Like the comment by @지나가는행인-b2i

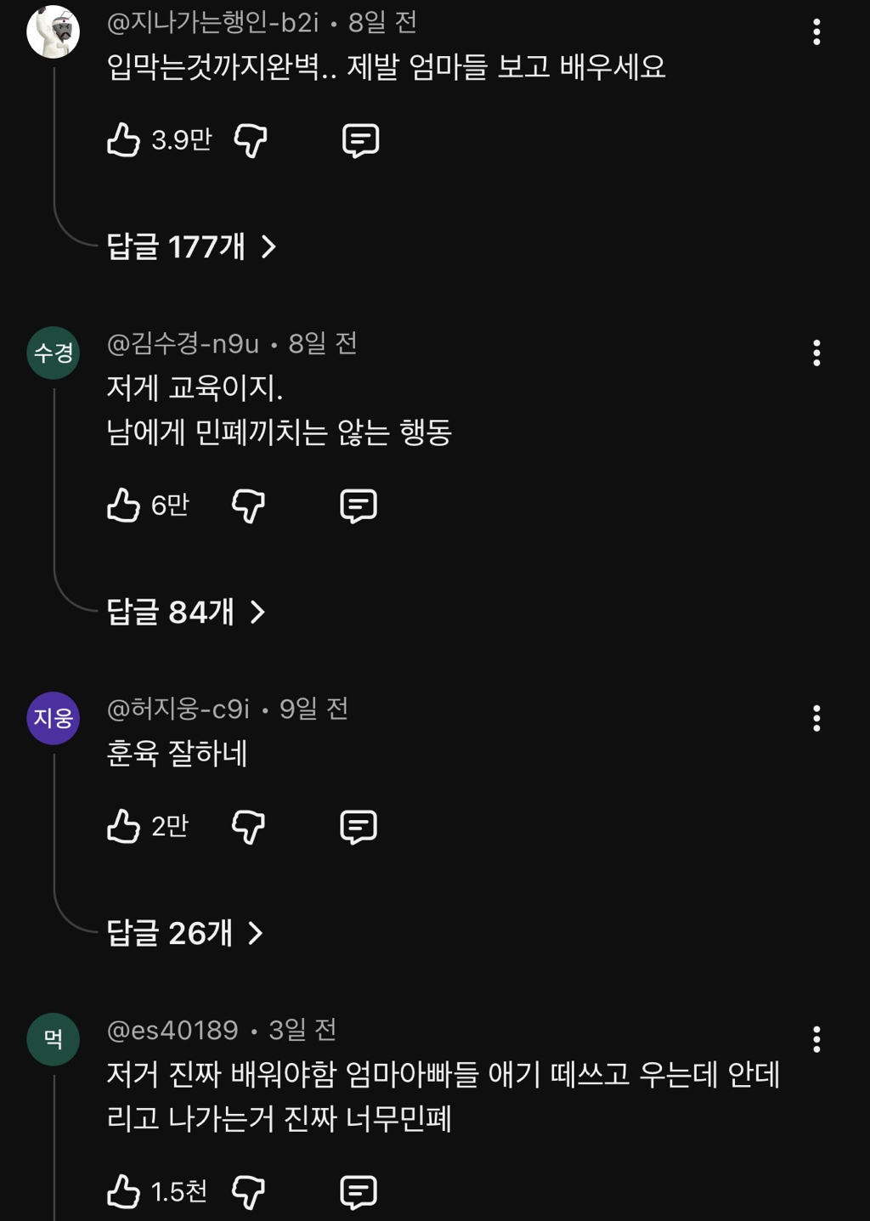(123, 140)
